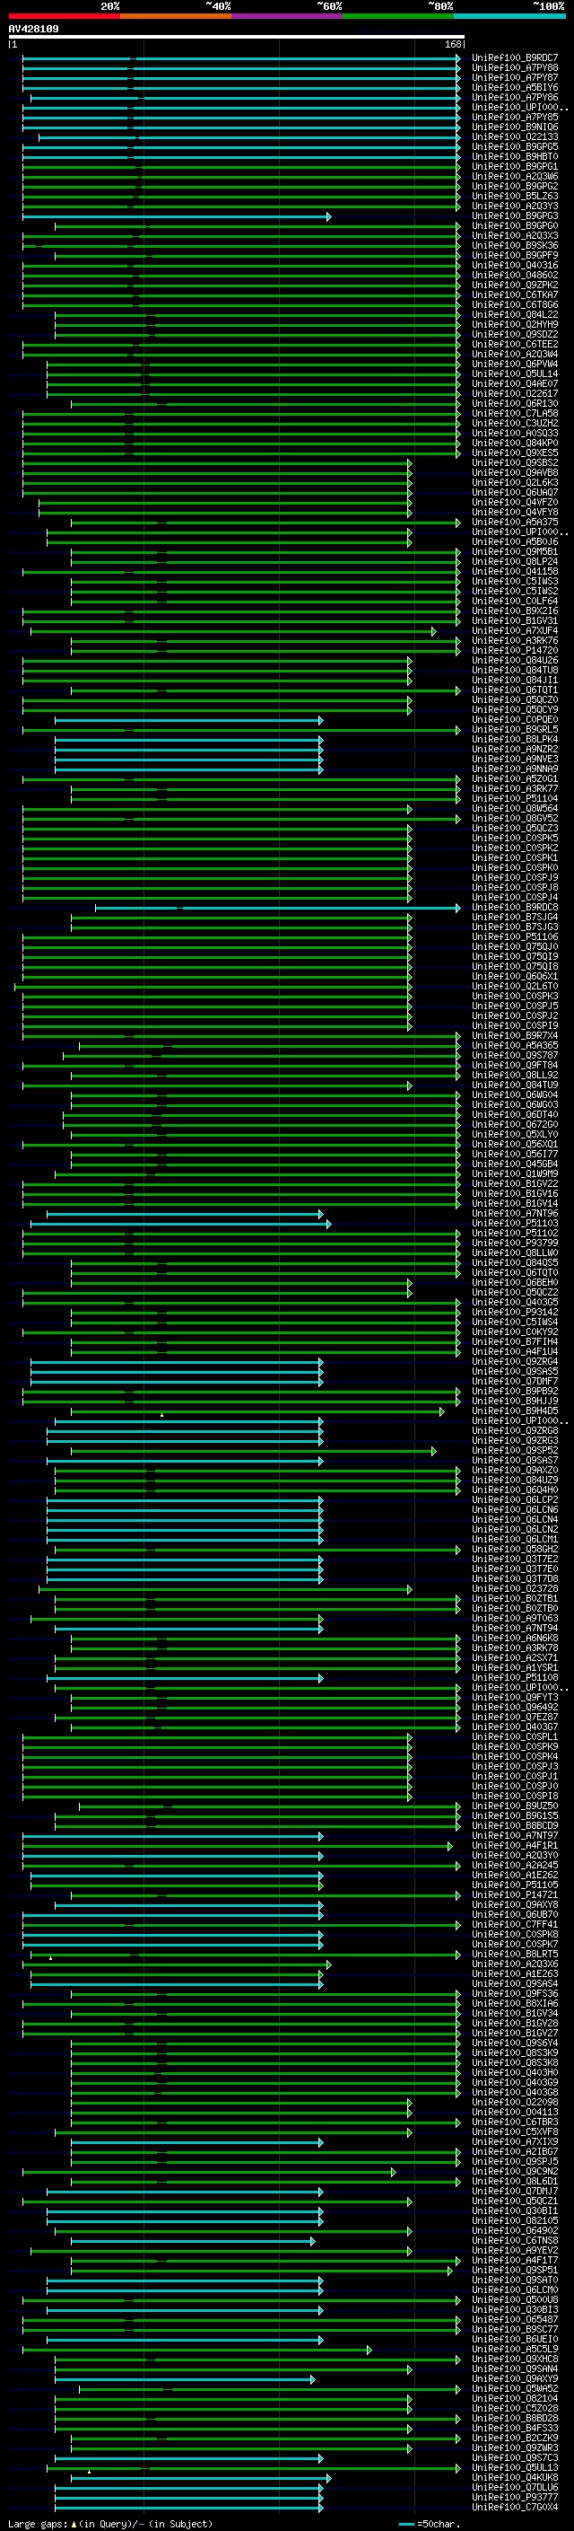
Task: Click label UniRef100_B4FS33
Action: click(x=515, y=2428)
